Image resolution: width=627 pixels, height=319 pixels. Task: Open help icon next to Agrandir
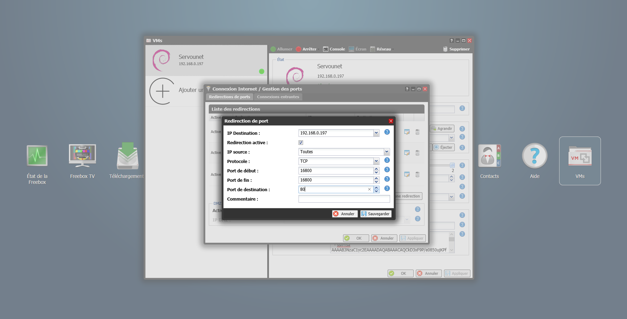coord(462,129)
